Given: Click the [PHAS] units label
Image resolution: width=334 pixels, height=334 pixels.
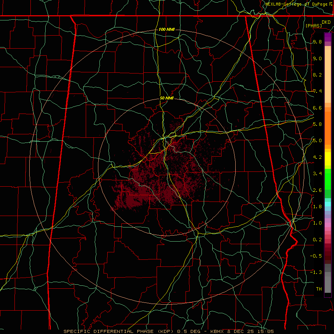Looking at the screenshot, I should click(x=314, y=26).
